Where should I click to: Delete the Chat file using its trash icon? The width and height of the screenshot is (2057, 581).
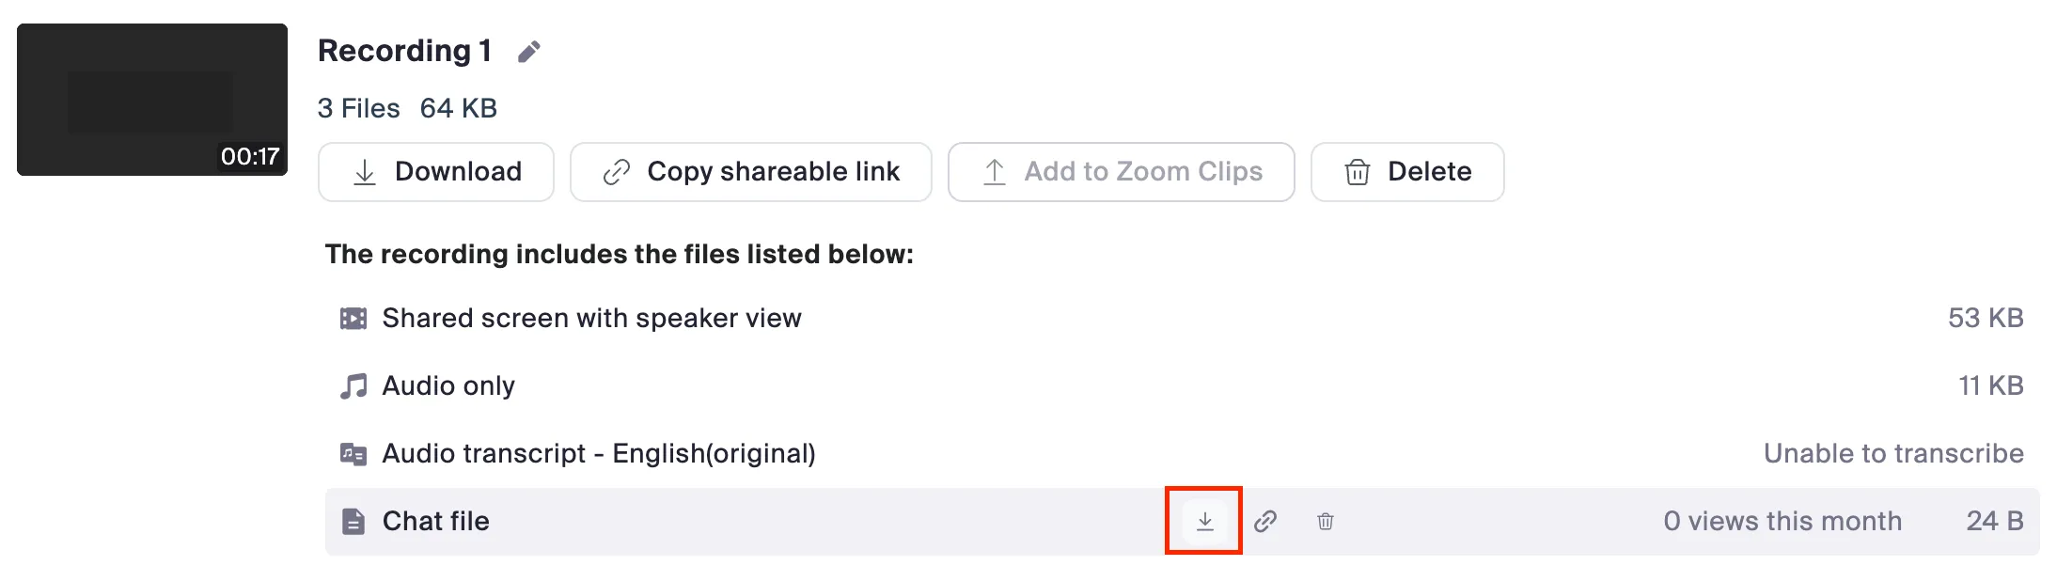pyautogui.click(x=1326, y=521)
